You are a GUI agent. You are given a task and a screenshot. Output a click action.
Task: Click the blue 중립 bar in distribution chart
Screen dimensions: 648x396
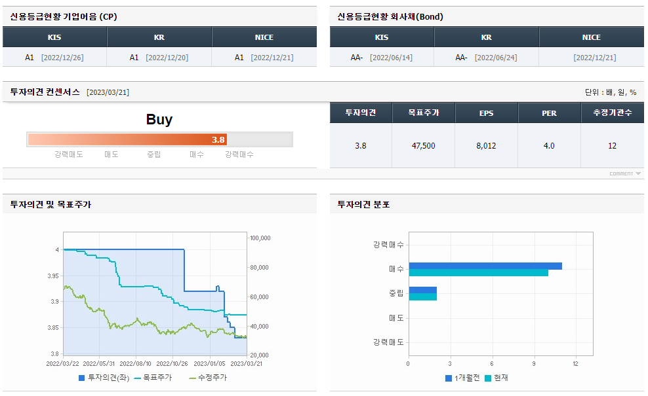(x=423, y=290)
